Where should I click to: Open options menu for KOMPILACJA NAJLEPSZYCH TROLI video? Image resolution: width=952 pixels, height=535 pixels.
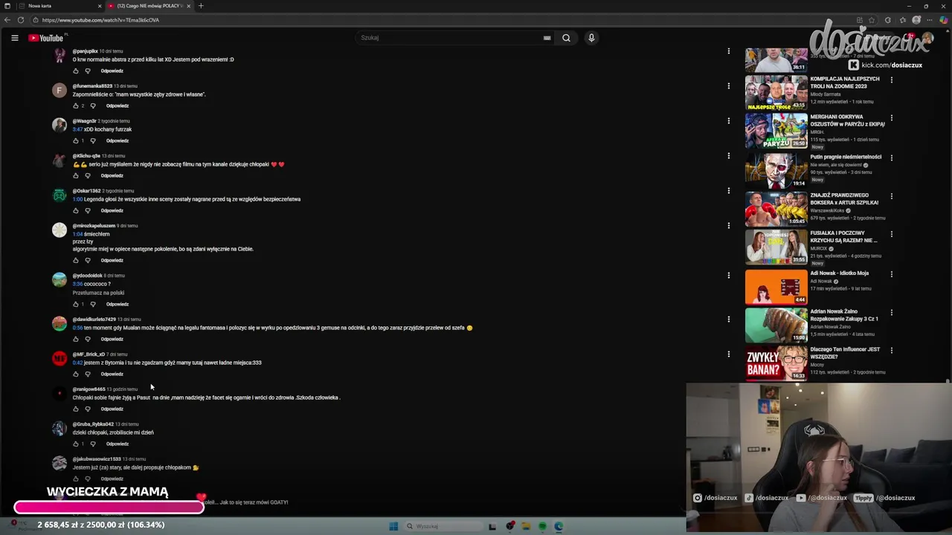891,80
